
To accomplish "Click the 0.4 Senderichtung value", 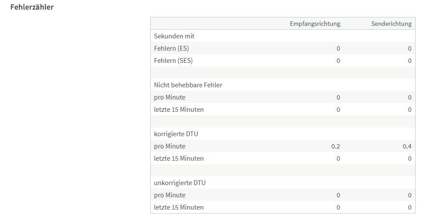I will [407, 146].
